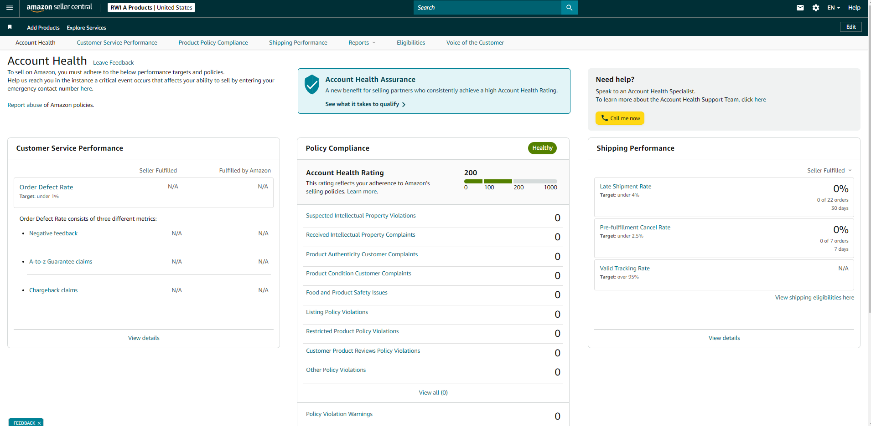Image resolution: width=871 pixels, height=426 pixels.
Task: Open Voice of the Customer tab
Action: click(475, 43)
